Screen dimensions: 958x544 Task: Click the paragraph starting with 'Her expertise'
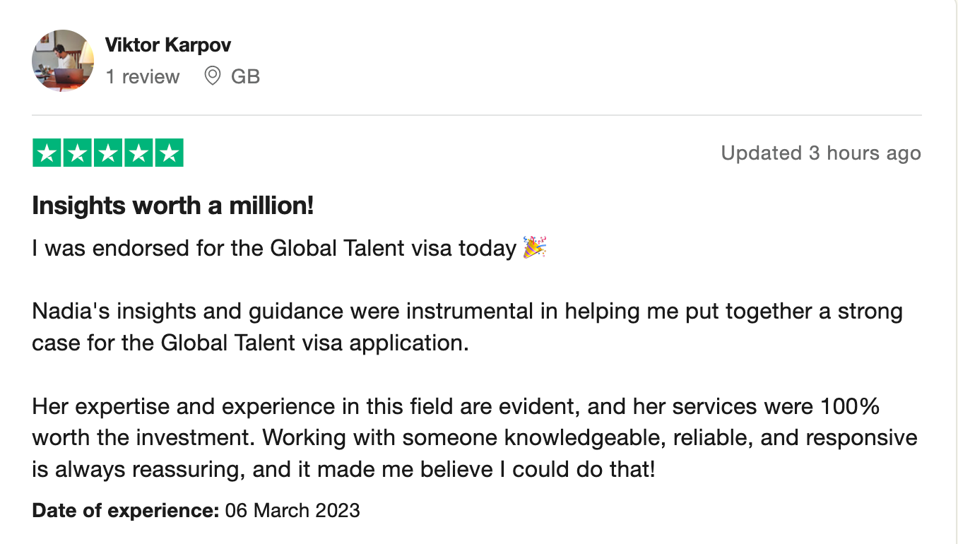click(475, 438)
